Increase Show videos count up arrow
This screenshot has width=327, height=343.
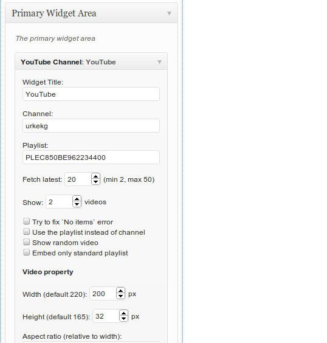tap(77, 199)
